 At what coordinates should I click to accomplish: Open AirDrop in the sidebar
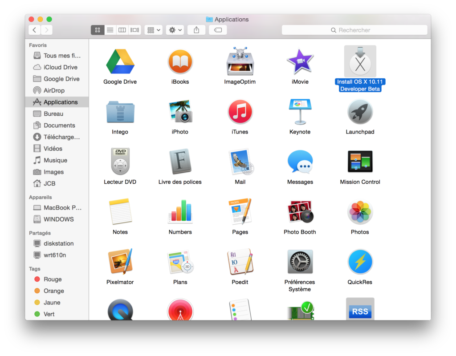click(57, 90)
